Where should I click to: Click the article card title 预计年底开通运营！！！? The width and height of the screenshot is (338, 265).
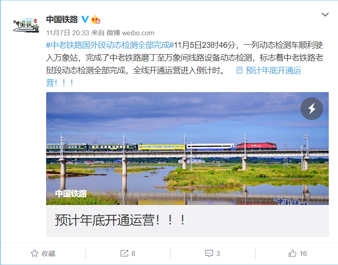click(120, 220)
